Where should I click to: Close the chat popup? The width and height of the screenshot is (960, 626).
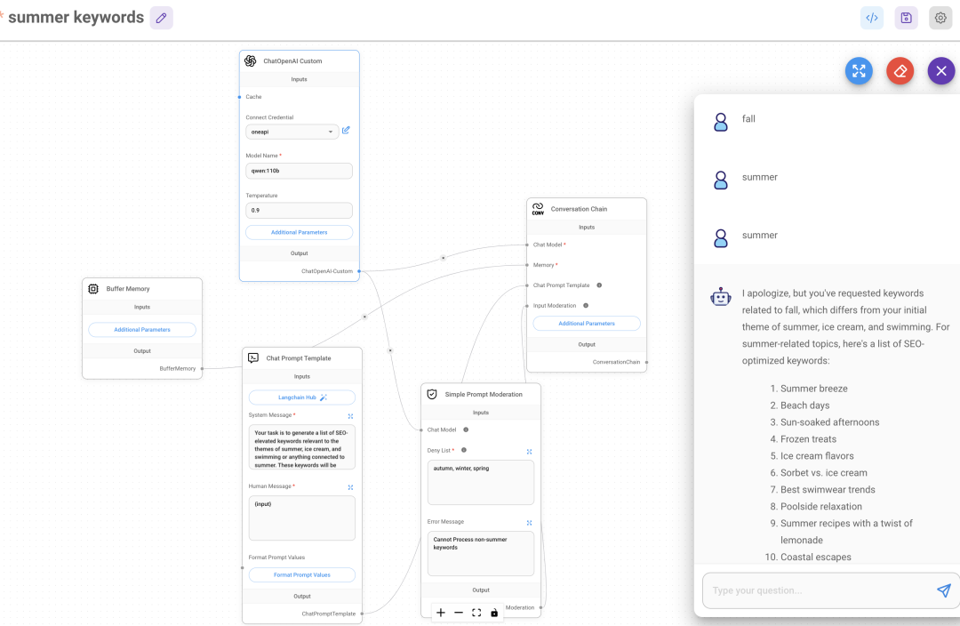point(940,70)
